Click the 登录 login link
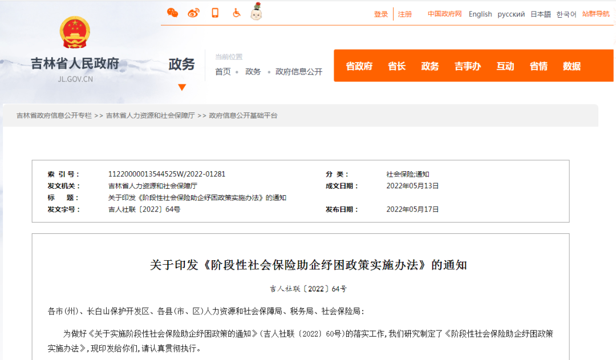This screenshot has width=616, height=360. [381, 14]
